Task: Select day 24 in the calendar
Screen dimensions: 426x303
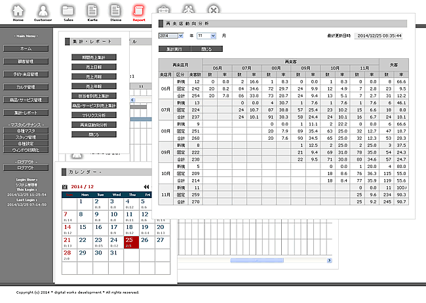Action: point(116,242)
